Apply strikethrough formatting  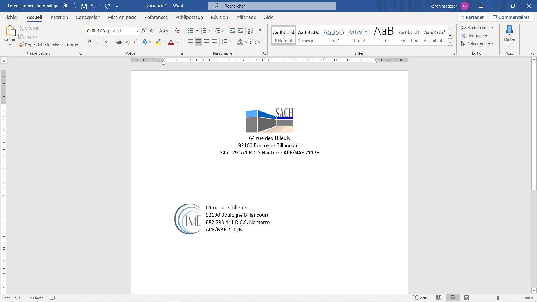coord(119,42)
